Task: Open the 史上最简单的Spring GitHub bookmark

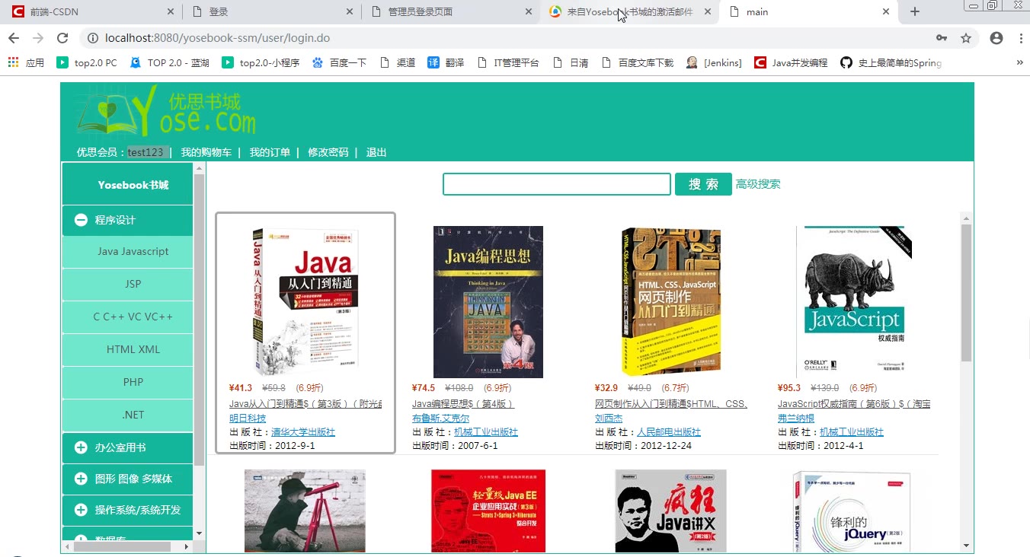Action: click(x=891, y=63)
